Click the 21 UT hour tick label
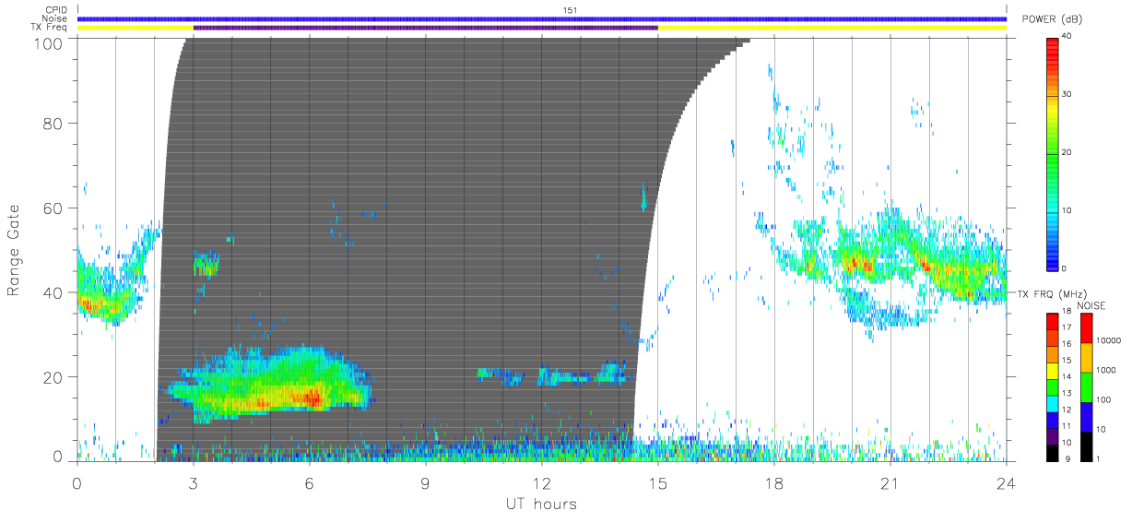 (890, 481)
